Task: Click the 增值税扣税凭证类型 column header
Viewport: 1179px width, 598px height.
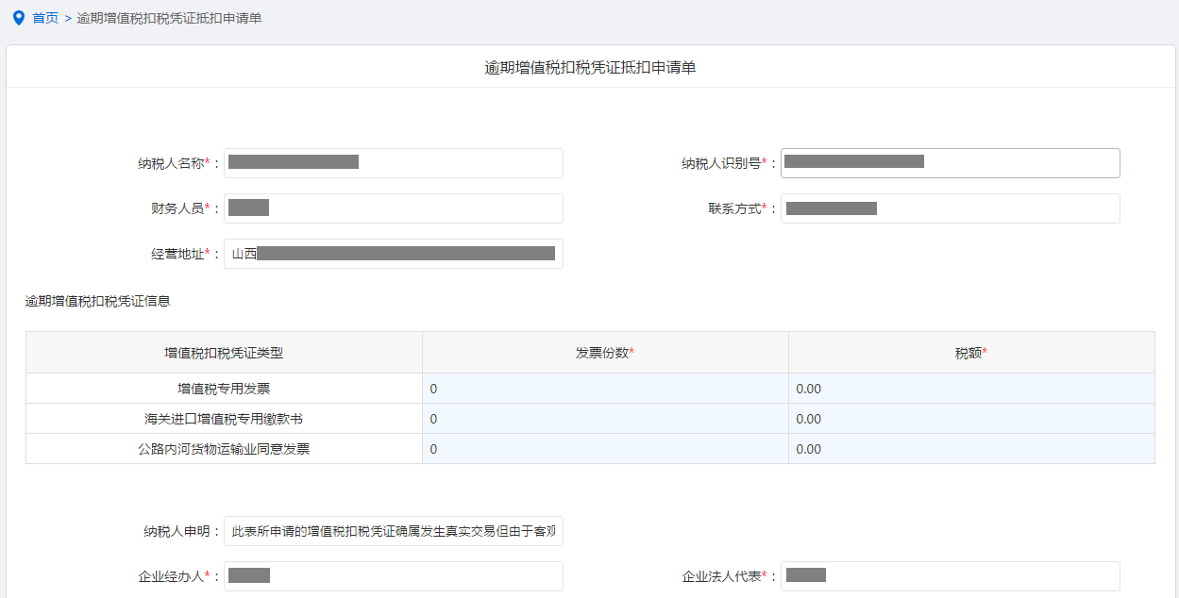Action: 224,353
